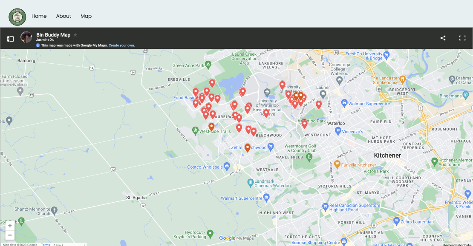Select the Bingemans marker
473x246 pixels.
point(466,95)
